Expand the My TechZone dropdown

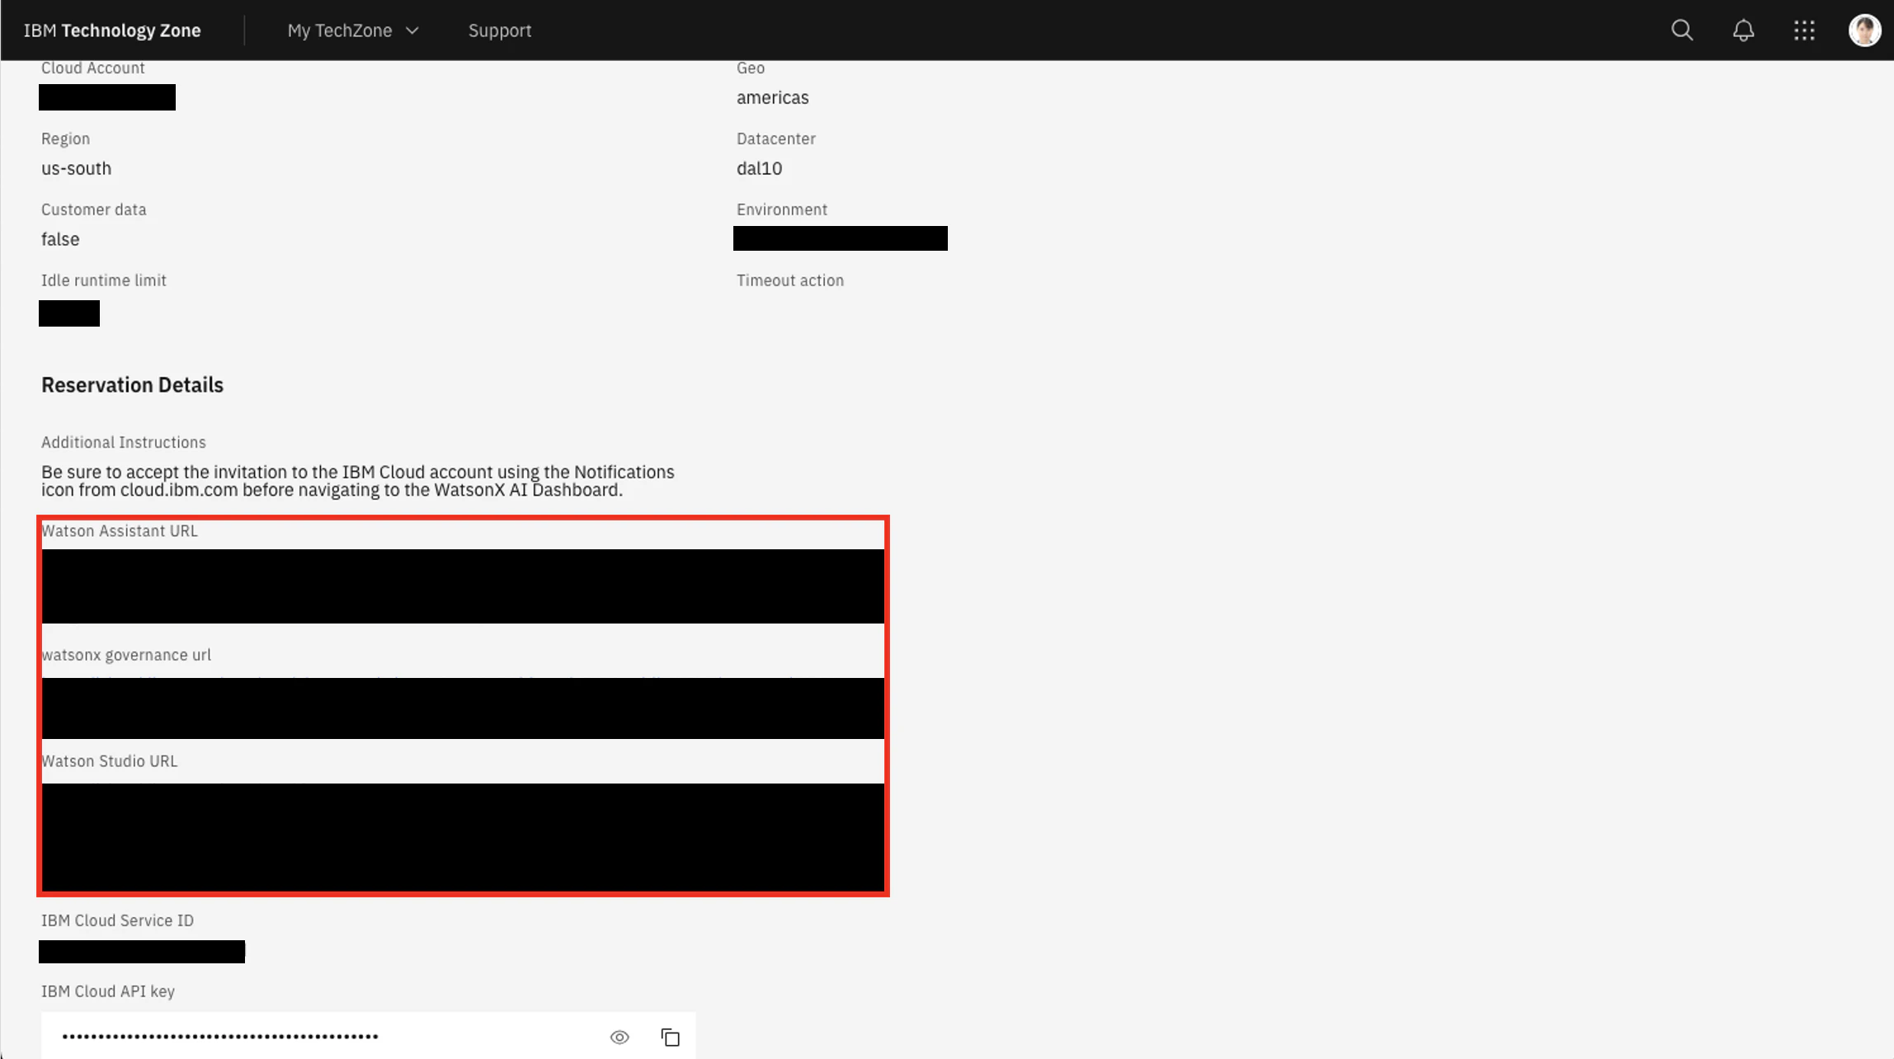coord(353,31)
